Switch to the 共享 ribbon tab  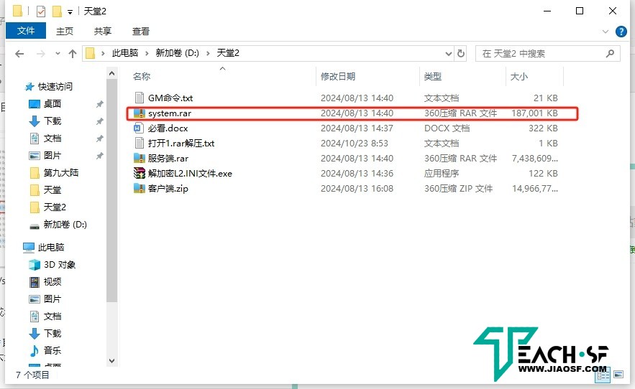click(x=102, y=31)
